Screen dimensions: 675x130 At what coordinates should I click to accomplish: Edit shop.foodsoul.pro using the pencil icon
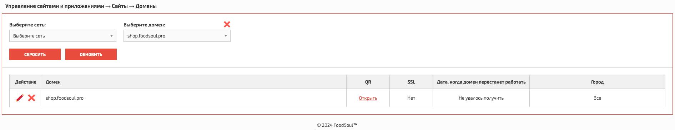[x=20, y=98]
